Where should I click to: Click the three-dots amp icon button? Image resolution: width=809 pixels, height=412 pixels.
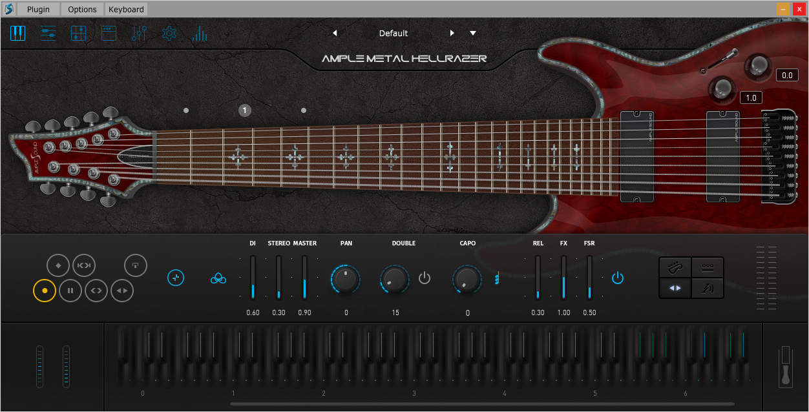(x=708, y=267)
